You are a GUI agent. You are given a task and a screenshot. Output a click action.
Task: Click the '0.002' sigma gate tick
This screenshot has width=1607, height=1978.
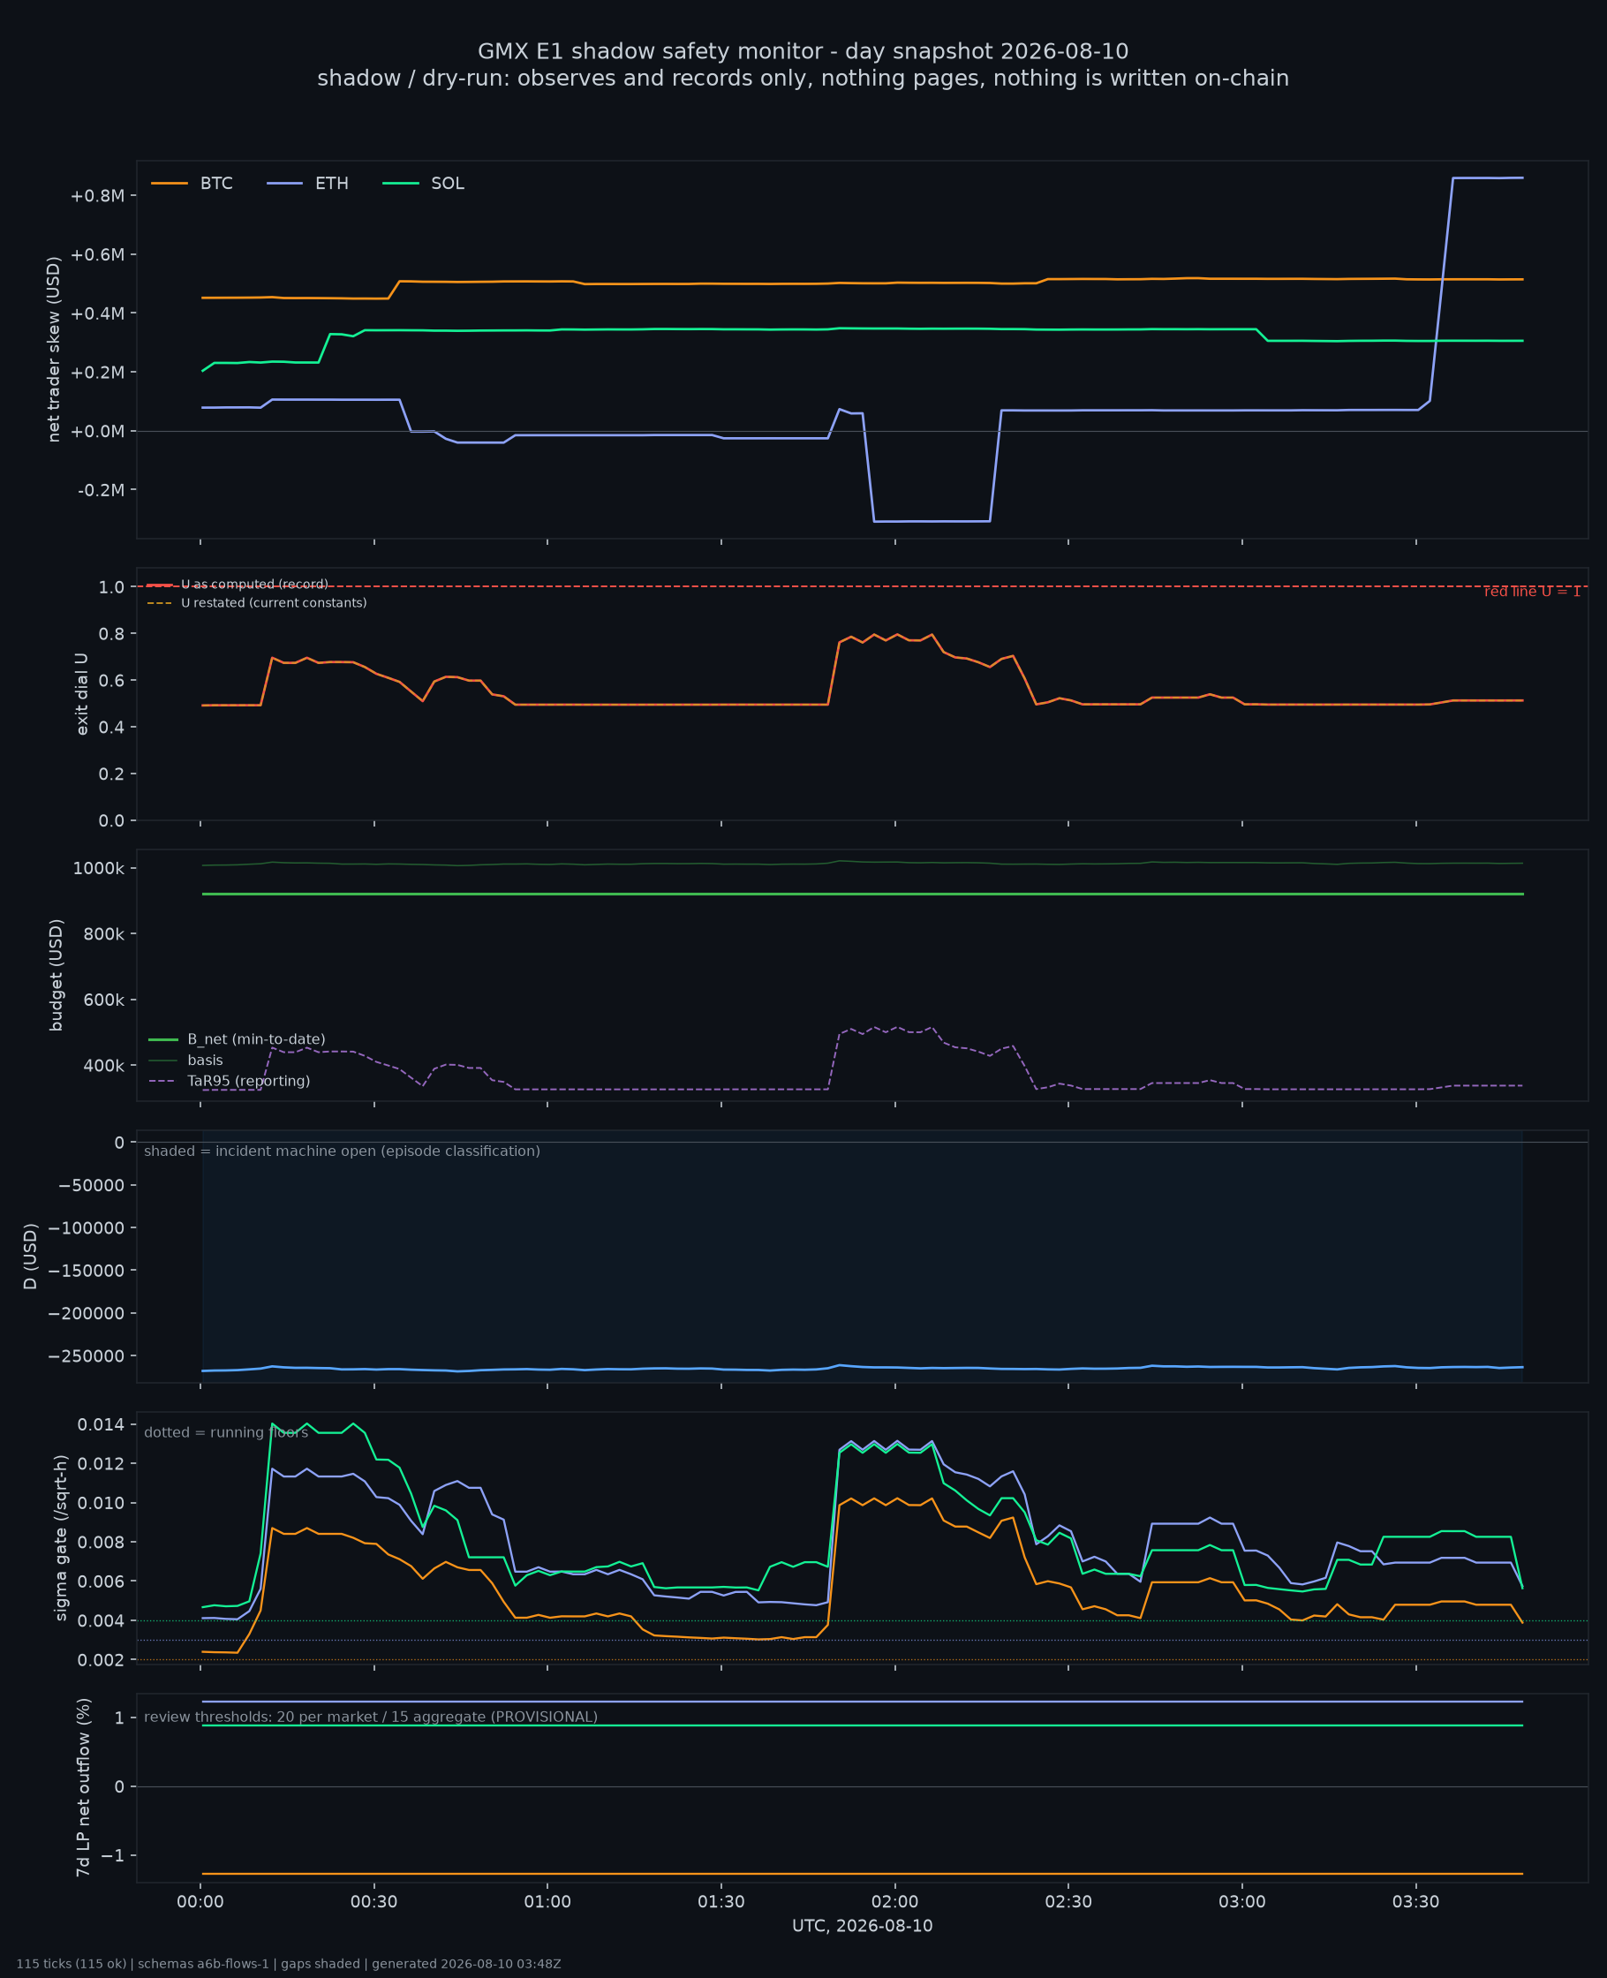(x=101, y=1660)
